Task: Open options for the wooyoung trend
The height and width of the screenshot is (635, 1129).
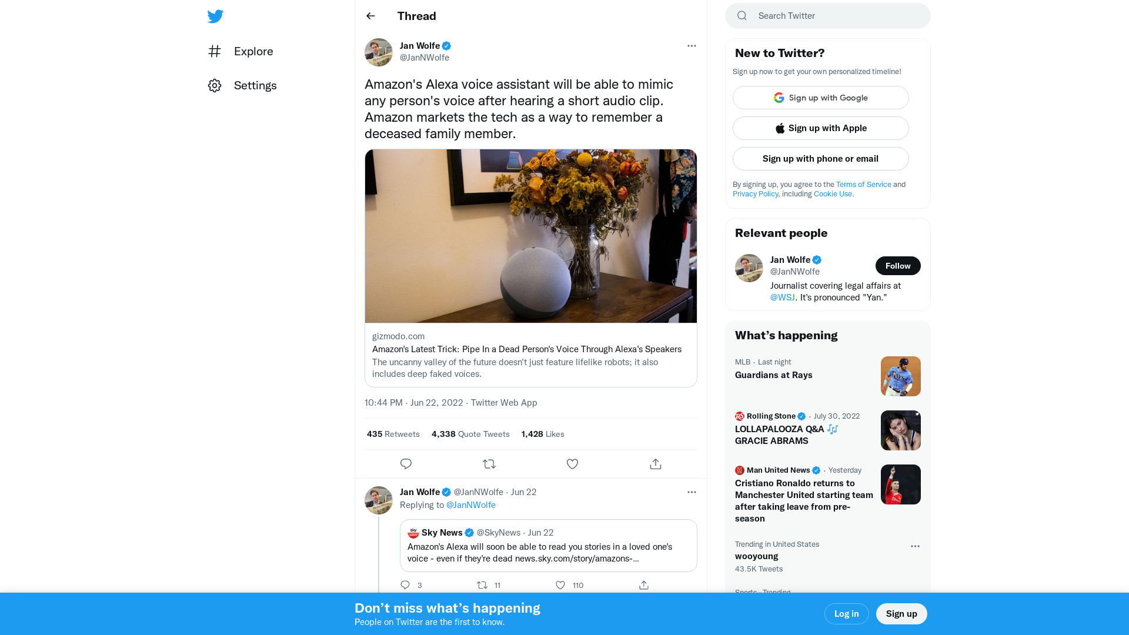Action: pyautogui.click(x=915, y=546)
